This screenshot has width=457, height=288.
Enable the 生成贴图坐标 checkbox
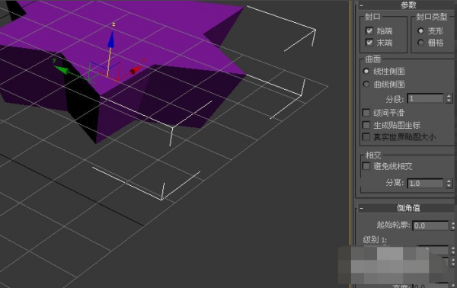pyautogui.click(x=366, y=125)
